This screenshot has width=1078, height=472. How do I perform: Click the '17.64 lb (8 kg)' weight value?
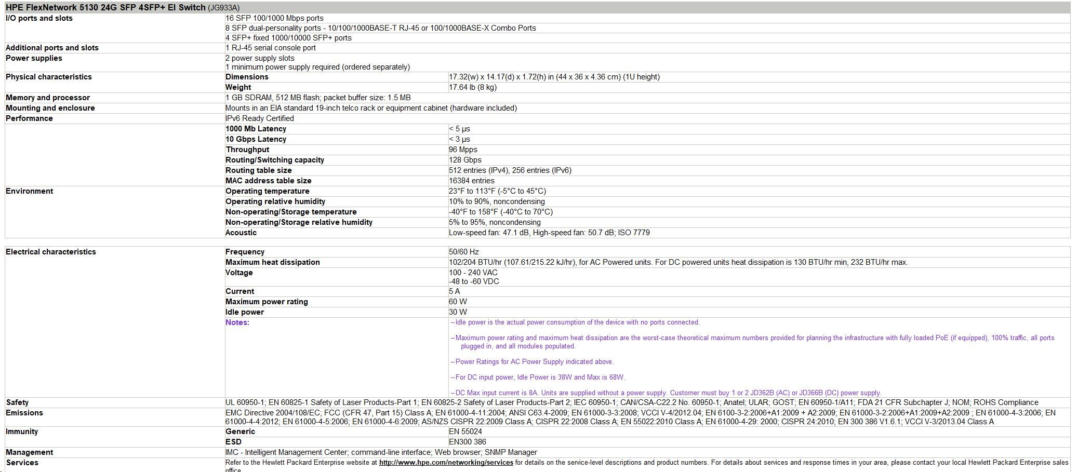(472, 87)
